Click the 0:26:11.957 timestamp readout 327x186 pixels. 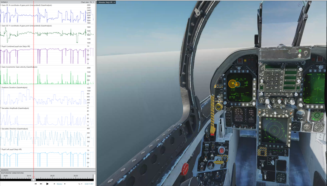[x=89, y=184]
